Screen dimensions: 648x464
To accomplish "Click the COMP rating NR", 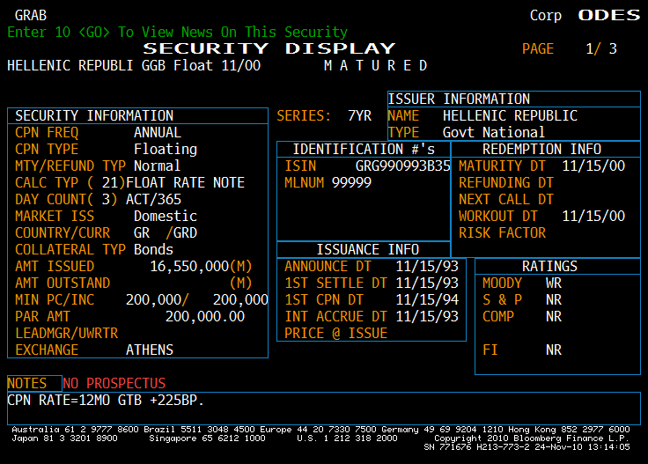I will tap(554, 316).
